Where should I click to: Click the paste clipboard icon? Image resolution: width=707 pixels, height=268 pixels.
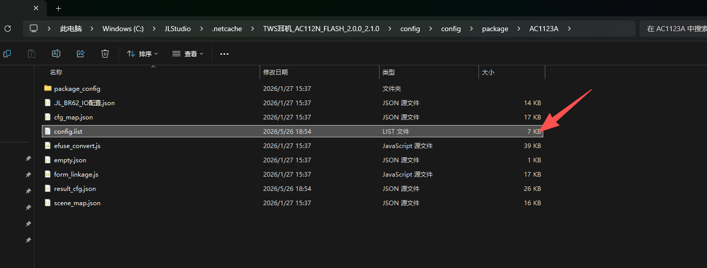(x=32, y=54)
